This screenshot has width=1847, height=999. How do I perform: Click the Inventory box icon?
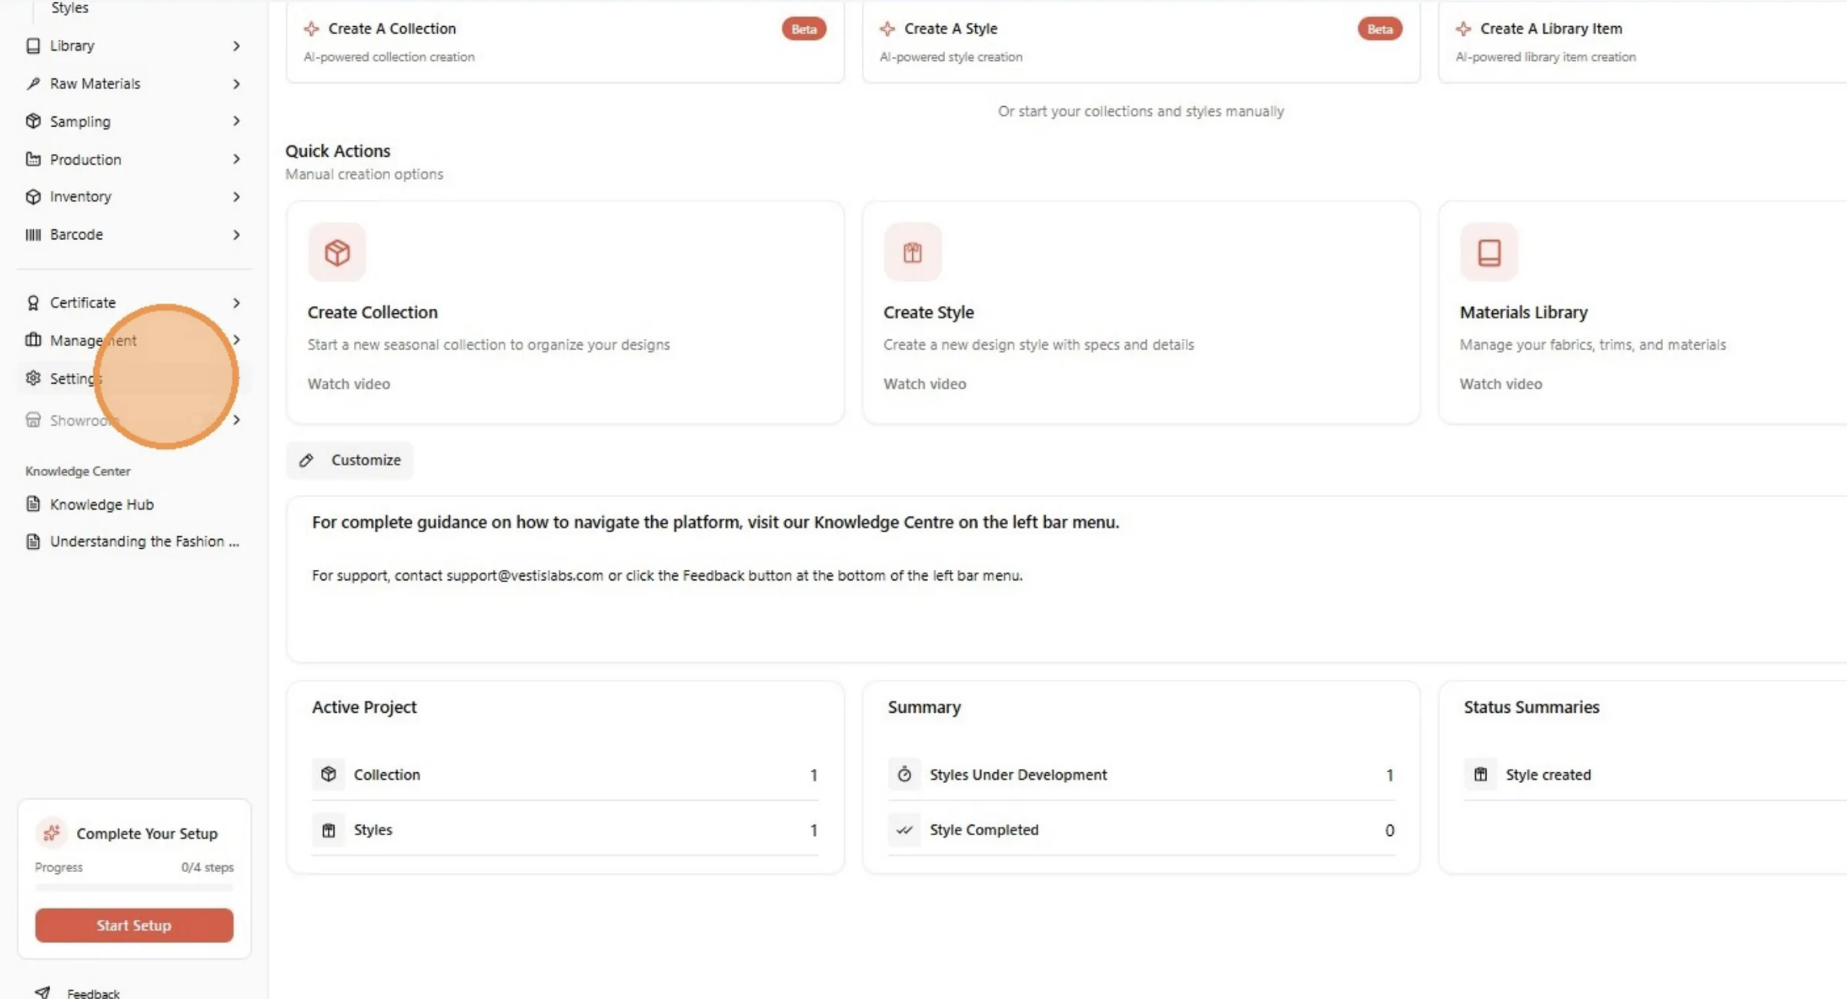(x=33, y=197)
